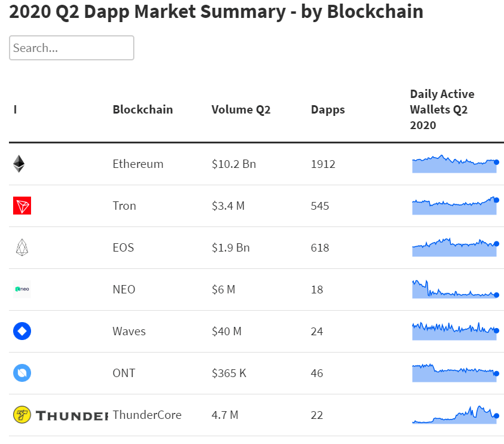The width and height of the screenshot is (504, 444).
Task: Sort by the Blockchain column header
Action: click(143, 109)
